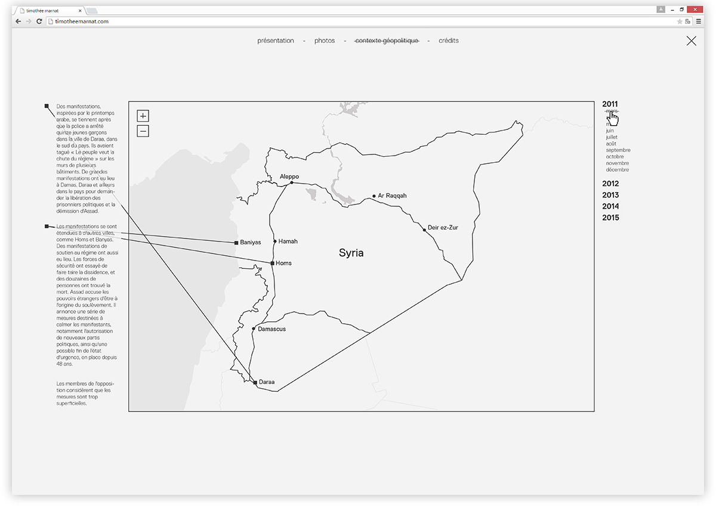Bookmark this page with the star icon
The width and height of the screenshot is (716, 508).
tap(679, 21)
